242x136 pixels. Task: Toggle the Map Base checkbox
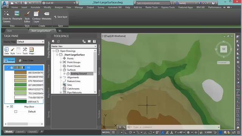coord(12,107)
